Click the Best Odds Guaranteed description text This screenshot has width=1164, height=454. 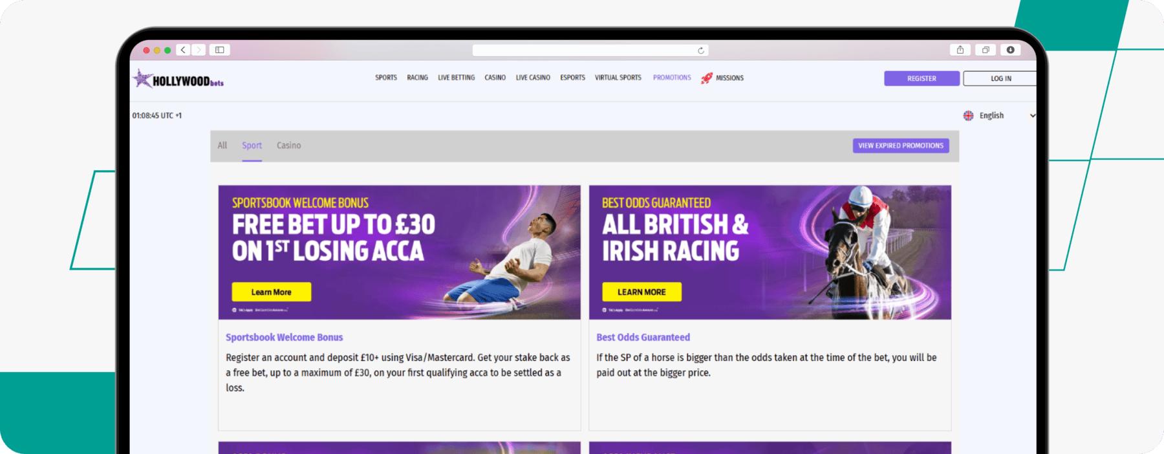point(766,365)
